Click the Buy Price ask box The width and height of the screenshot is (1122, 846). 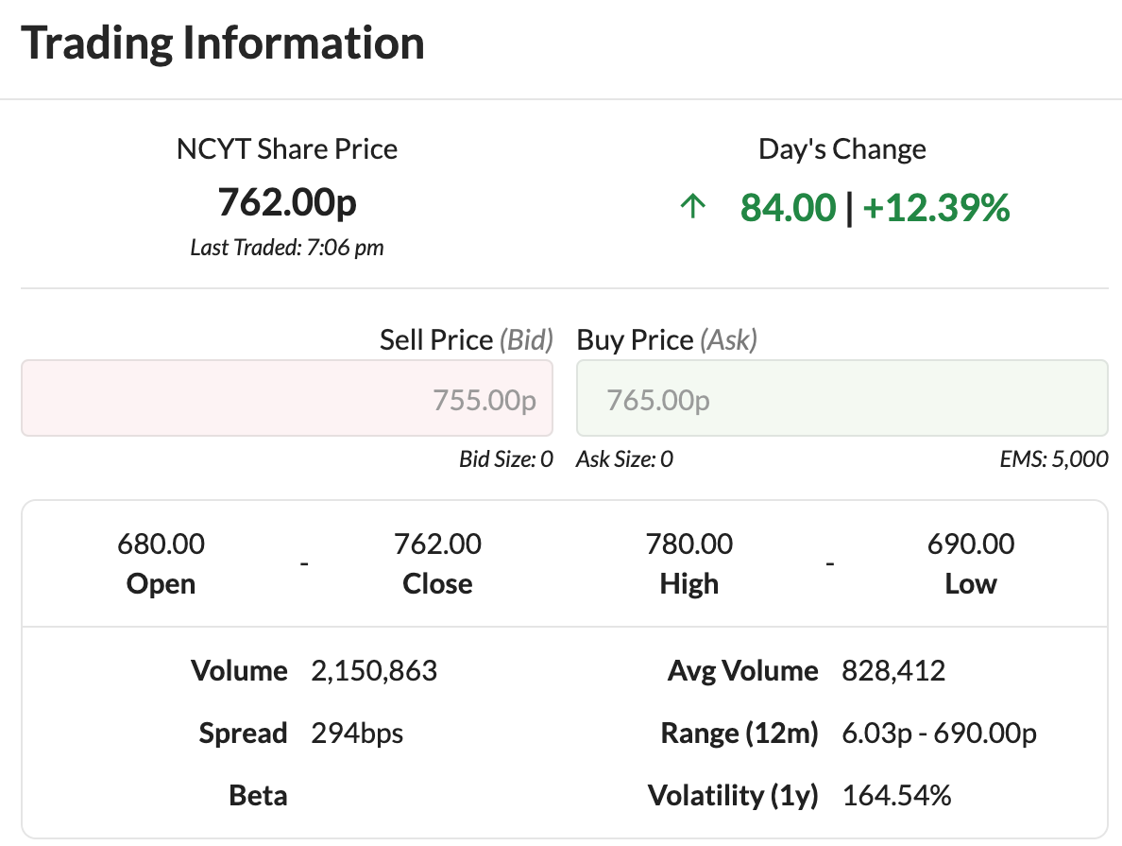tap(841, 399)
